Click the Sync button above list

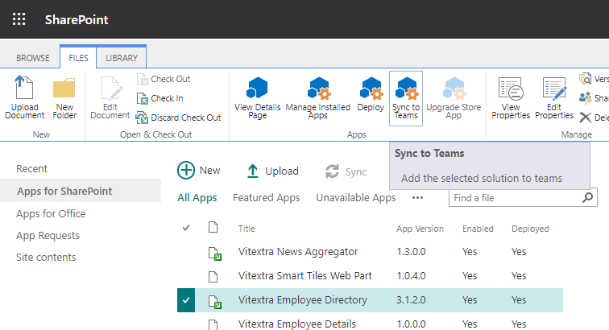(346, 171)
